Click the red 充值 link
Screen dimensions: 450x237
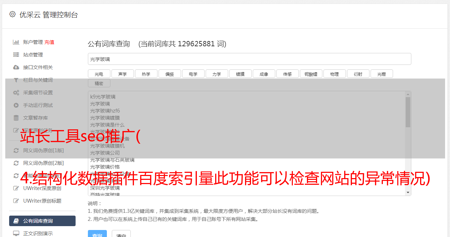tap(49, 42)
